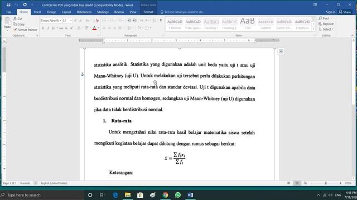Click the Align Left icon
This screenshot has width=357, height=200.
[x=104, y=28]
